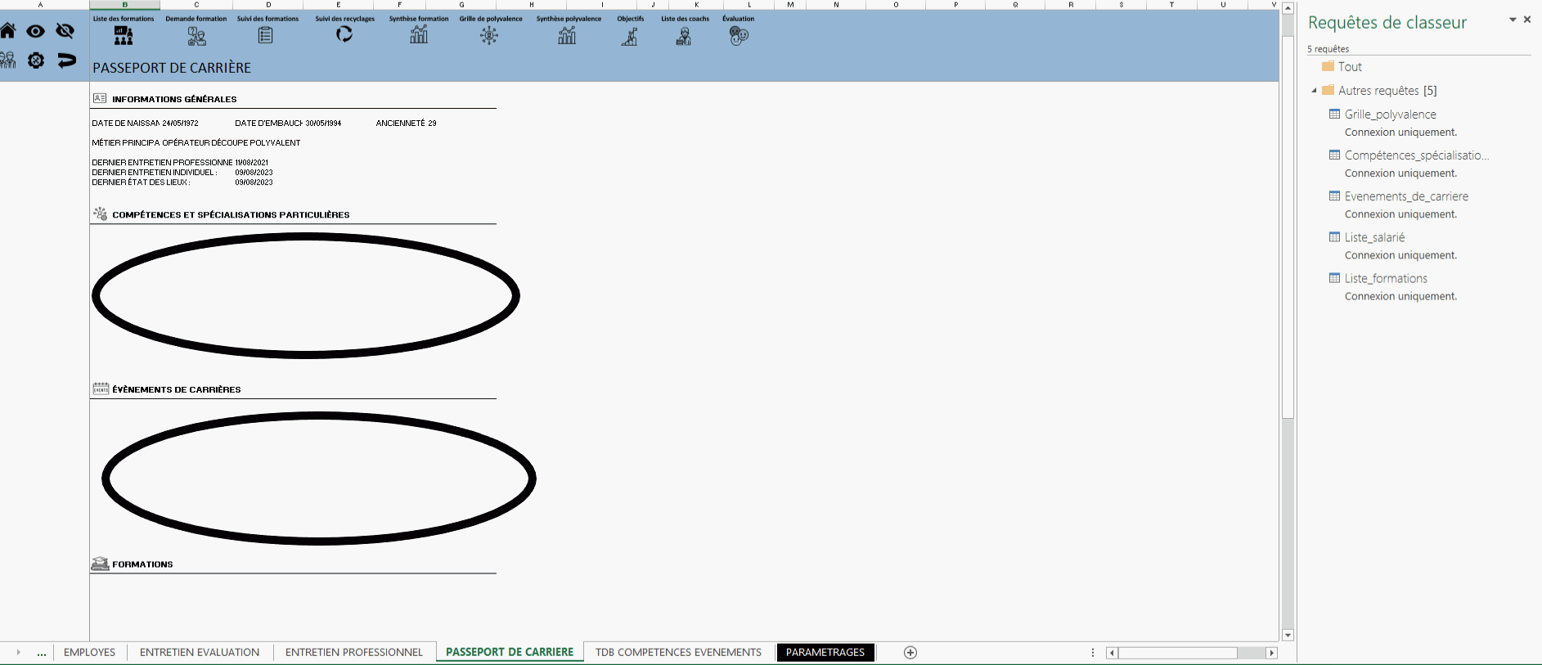1542x665 pixels.
Task: Open the settings gear with tools icon
Action: pyautogui.click(x=36, y=60)
